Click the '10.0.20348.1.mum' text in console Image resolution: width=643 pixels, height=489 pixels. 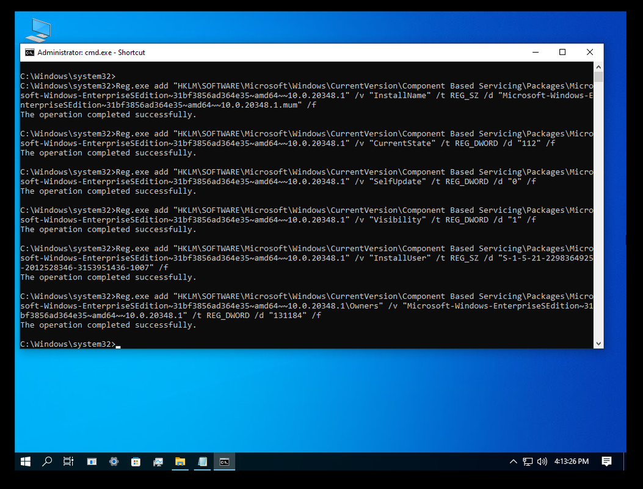[x=259, y=105]
